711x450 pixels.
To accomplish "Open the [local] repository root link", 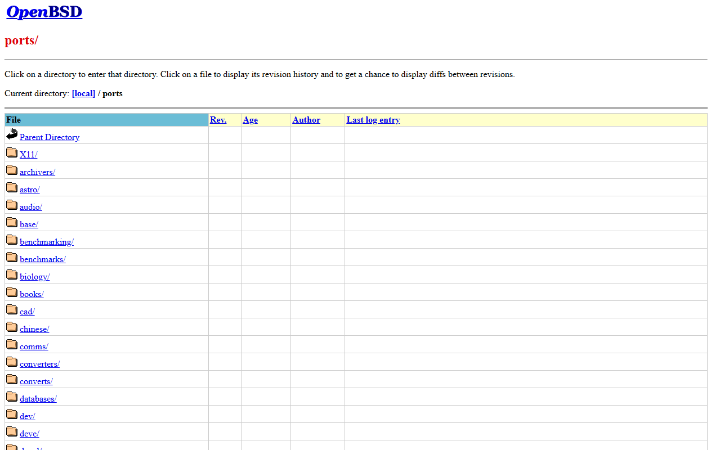I will pyautogui.click(x=83, y=93).
